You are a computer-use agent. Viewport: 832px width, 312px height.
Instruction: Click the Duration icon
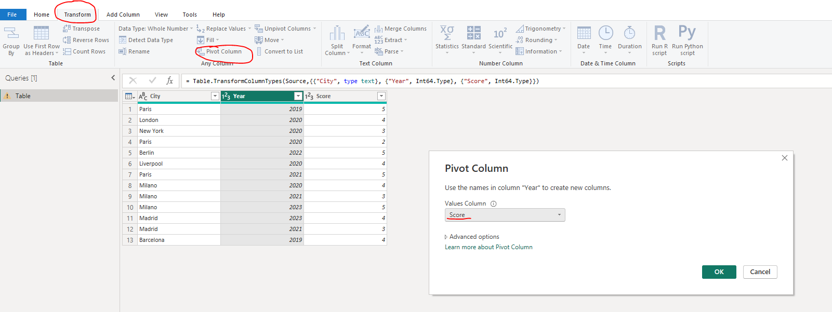(x=629, y=33)
